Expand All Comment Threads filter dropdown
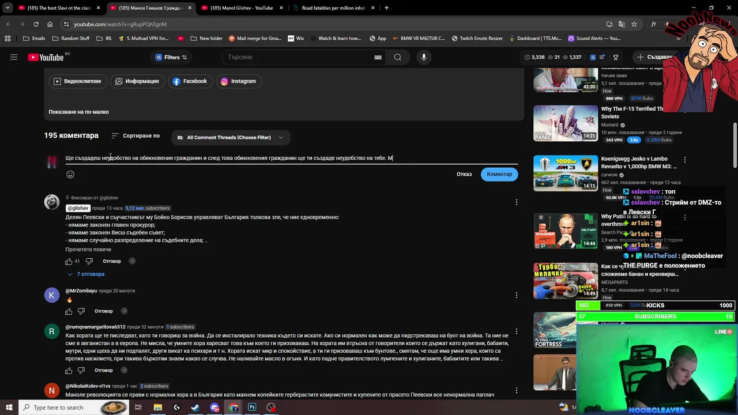Viewport: 738px width, 415px height. (x=229, y=137)
